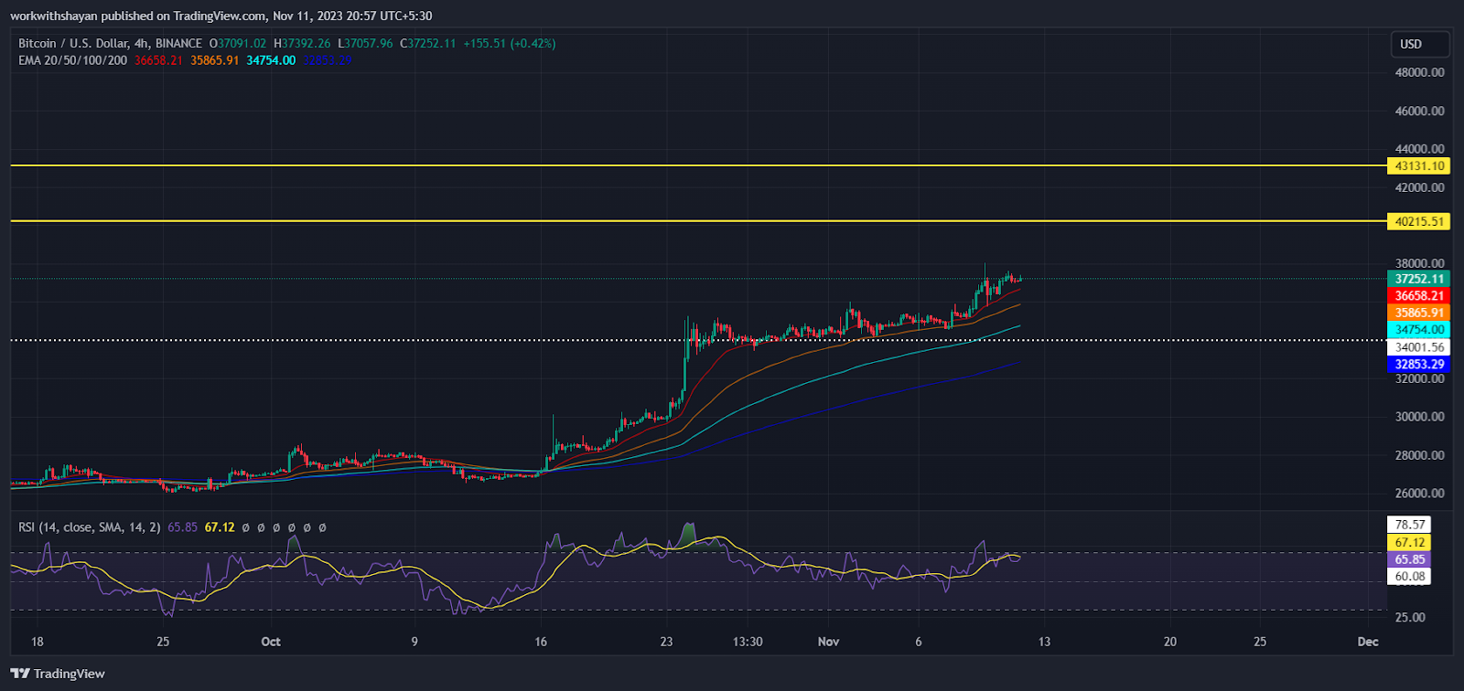The width and height of the screenshot is (1464, 691).
Task: Click the 78.57 RSI level label
Action: coord(1409,525)
